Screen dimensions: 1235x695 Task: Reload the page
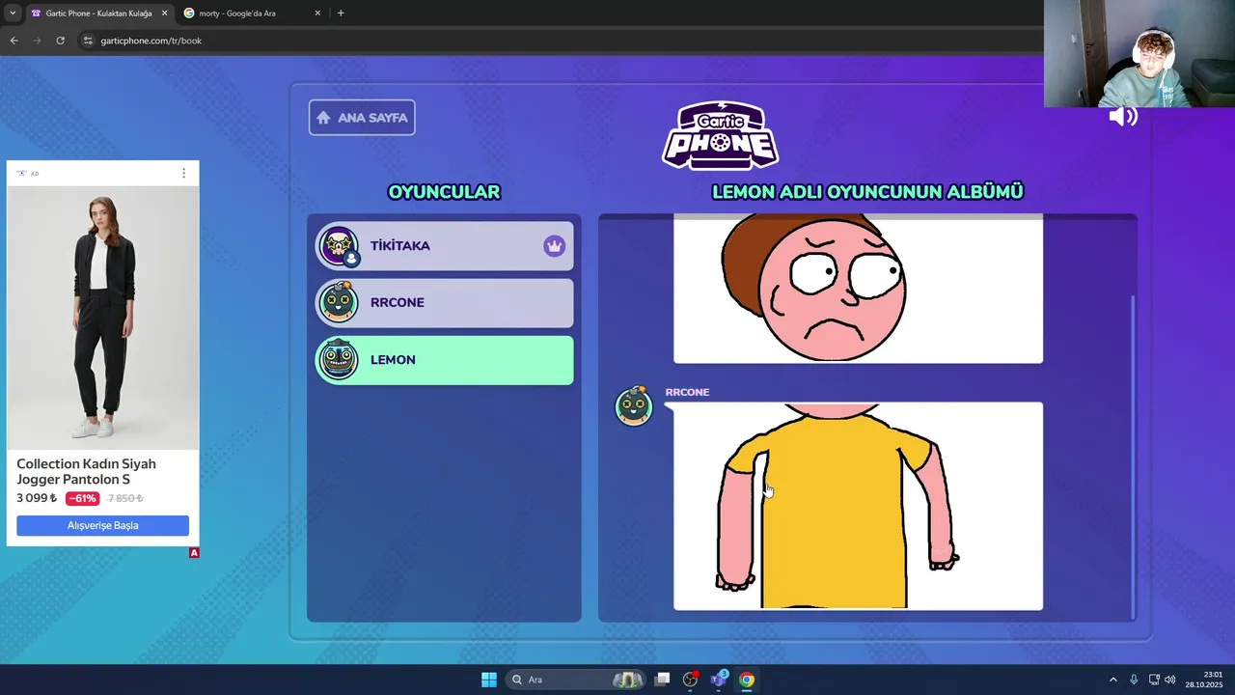tap(60, 41)
